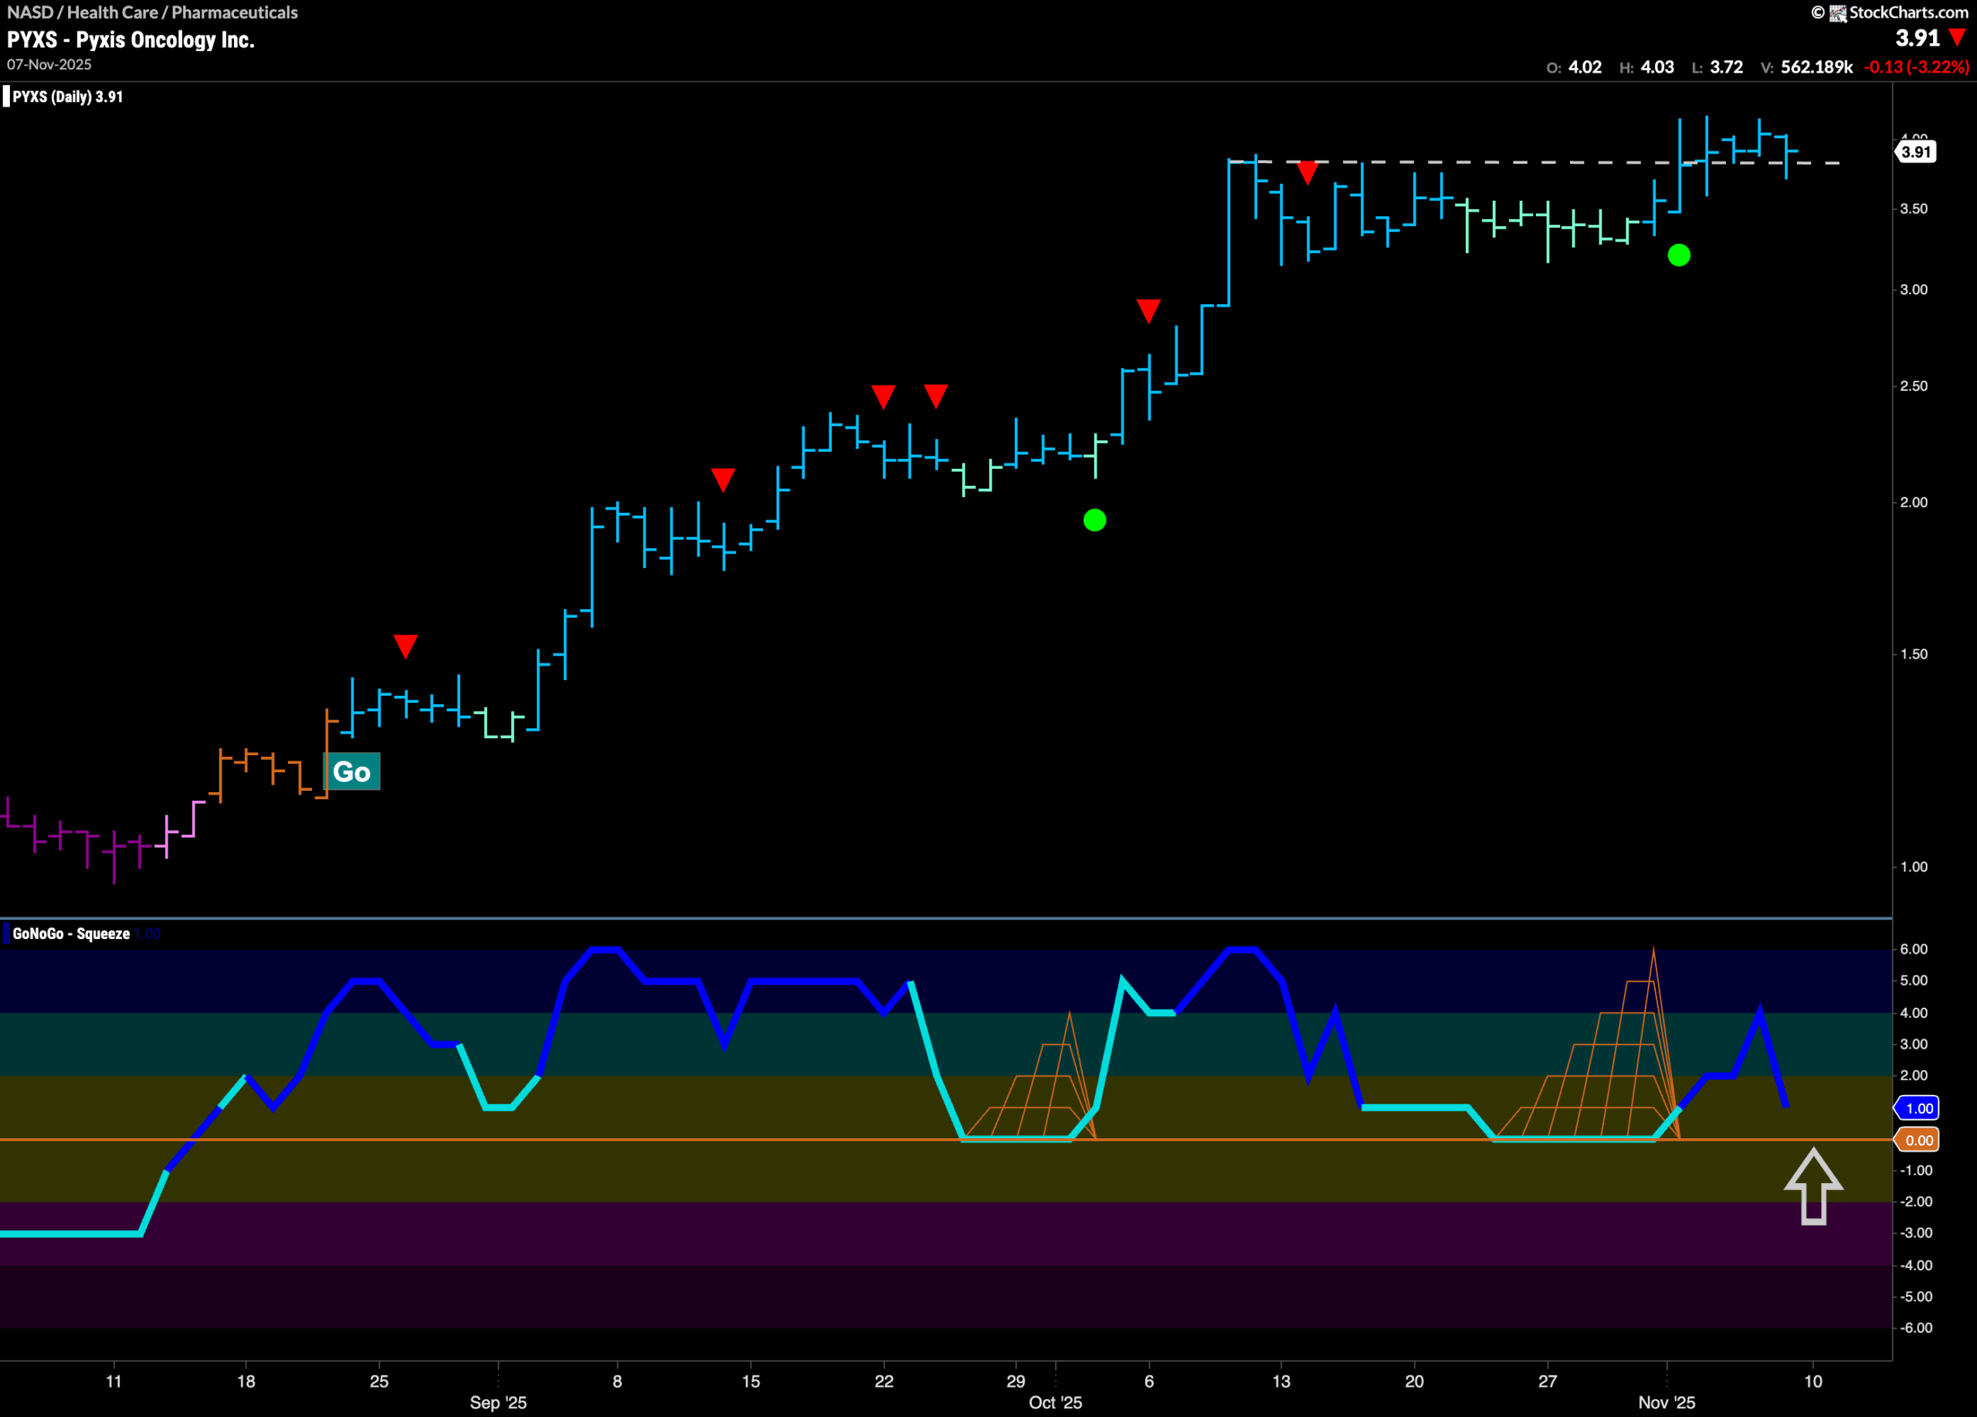This screenshot has height=1417, width=1977.
Task: Click the PYXS - Pyxis Oncology Inc. title
Action: pyautogui.click(x=131, y=39)
